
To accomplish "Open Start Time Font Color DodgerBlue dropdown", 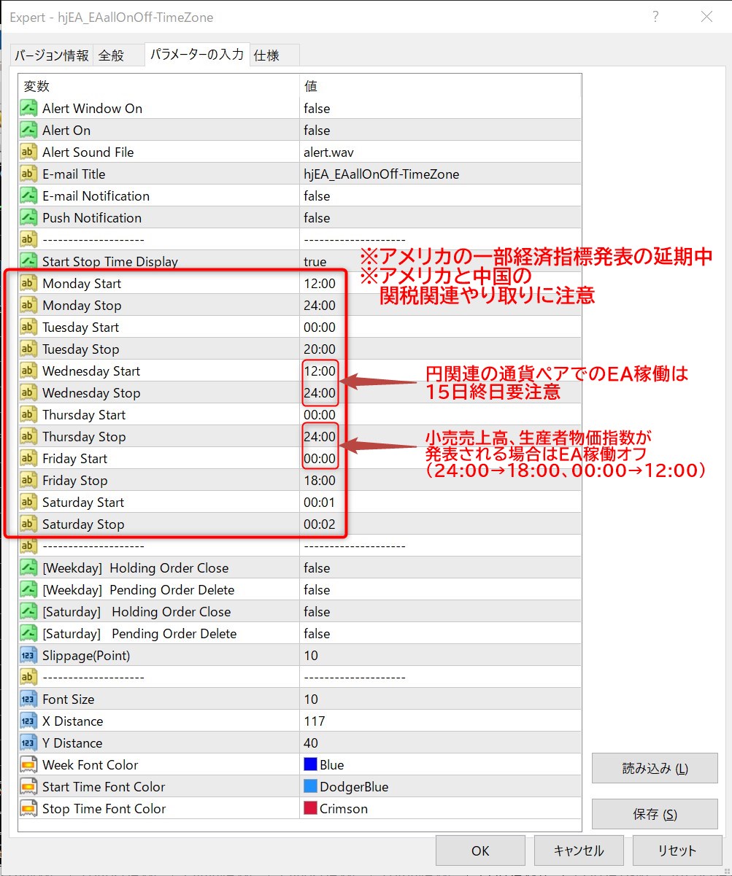I will coord(354,787).
